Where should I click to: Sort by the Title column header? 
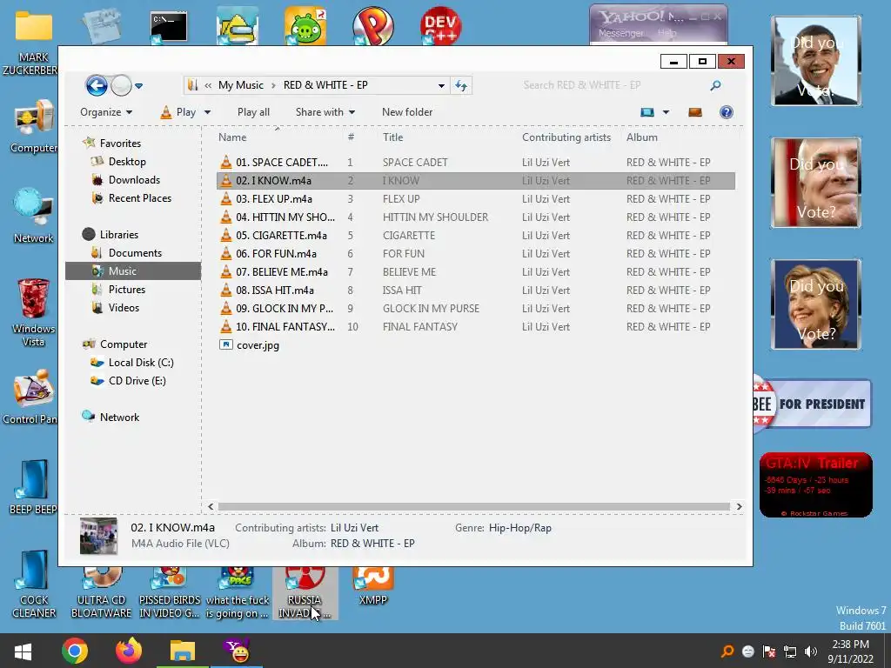pyautogui.click(x=392, y=137)
